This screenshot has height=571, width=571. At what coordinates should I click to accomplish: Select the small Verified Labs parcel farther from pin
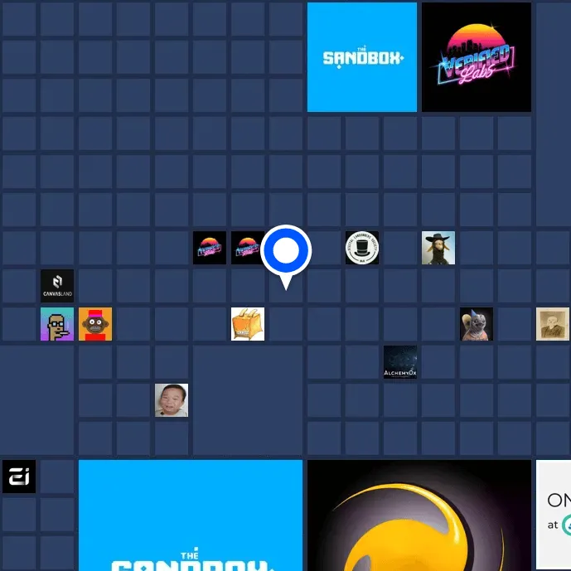(210, 248)
